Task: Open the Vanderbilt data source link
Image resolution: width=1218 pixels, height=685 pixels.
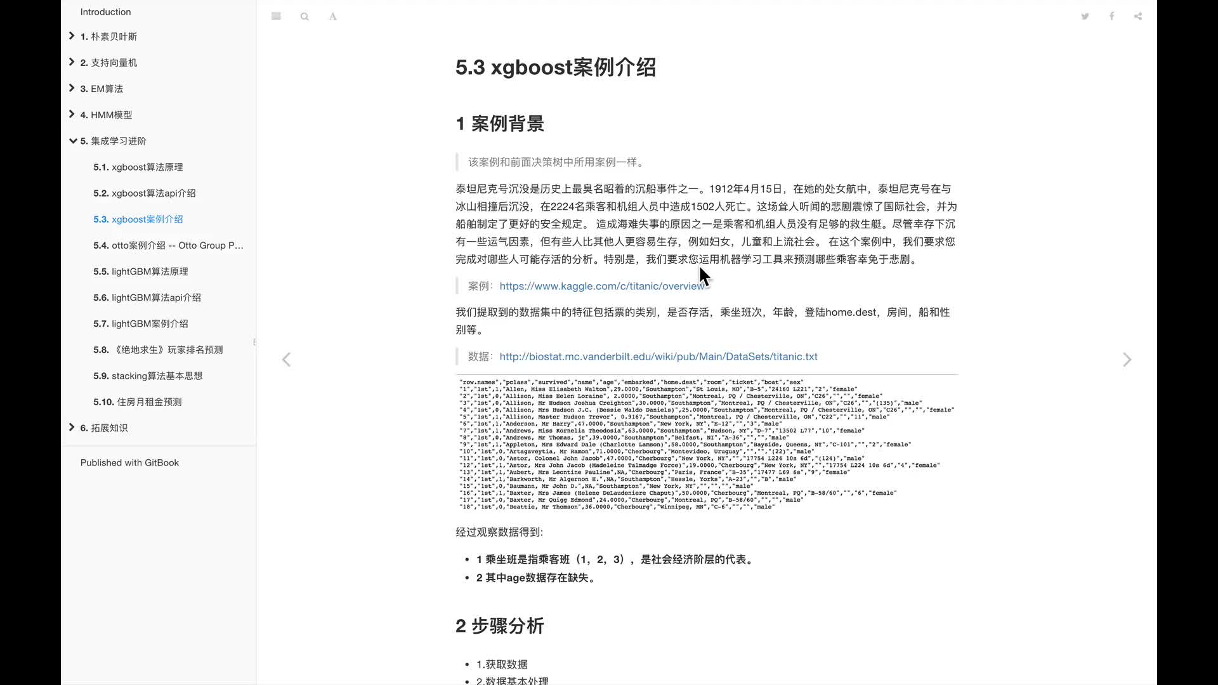Action: click(657, 356)
